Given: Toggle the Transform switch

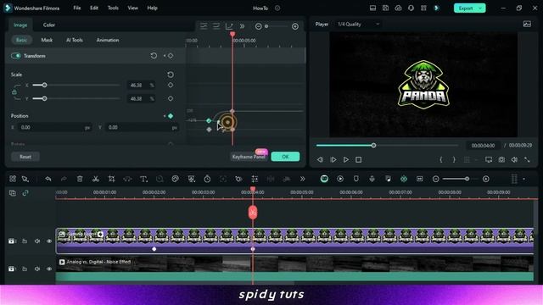Looking at the screenshot, I should (x=16, y=56).
